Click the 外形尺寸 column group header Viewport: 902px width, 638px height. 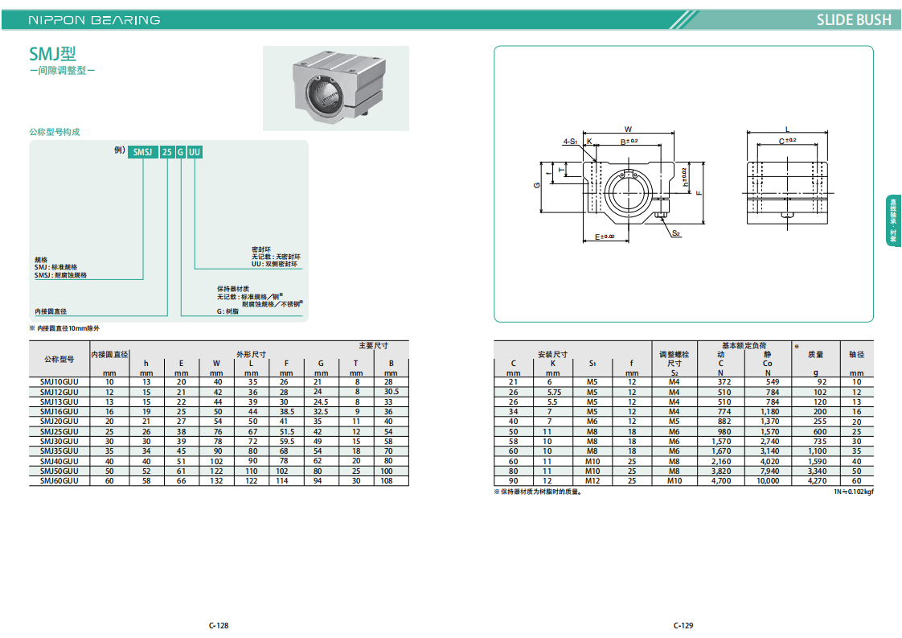(251, 354)
